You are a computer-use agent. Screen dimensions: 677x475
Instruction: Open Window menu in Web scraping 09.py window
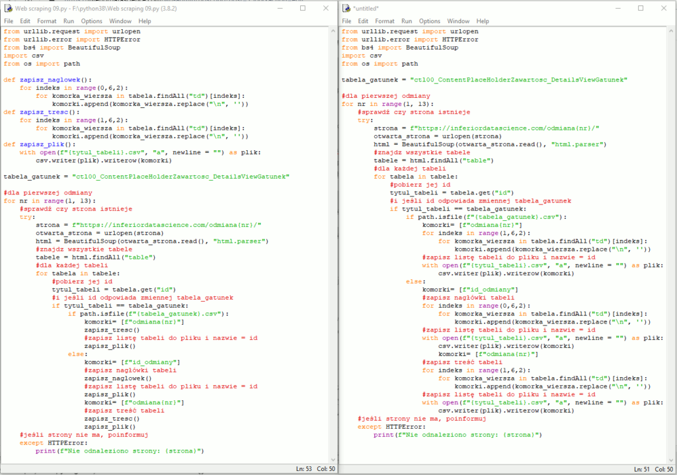tap(120, 21)
